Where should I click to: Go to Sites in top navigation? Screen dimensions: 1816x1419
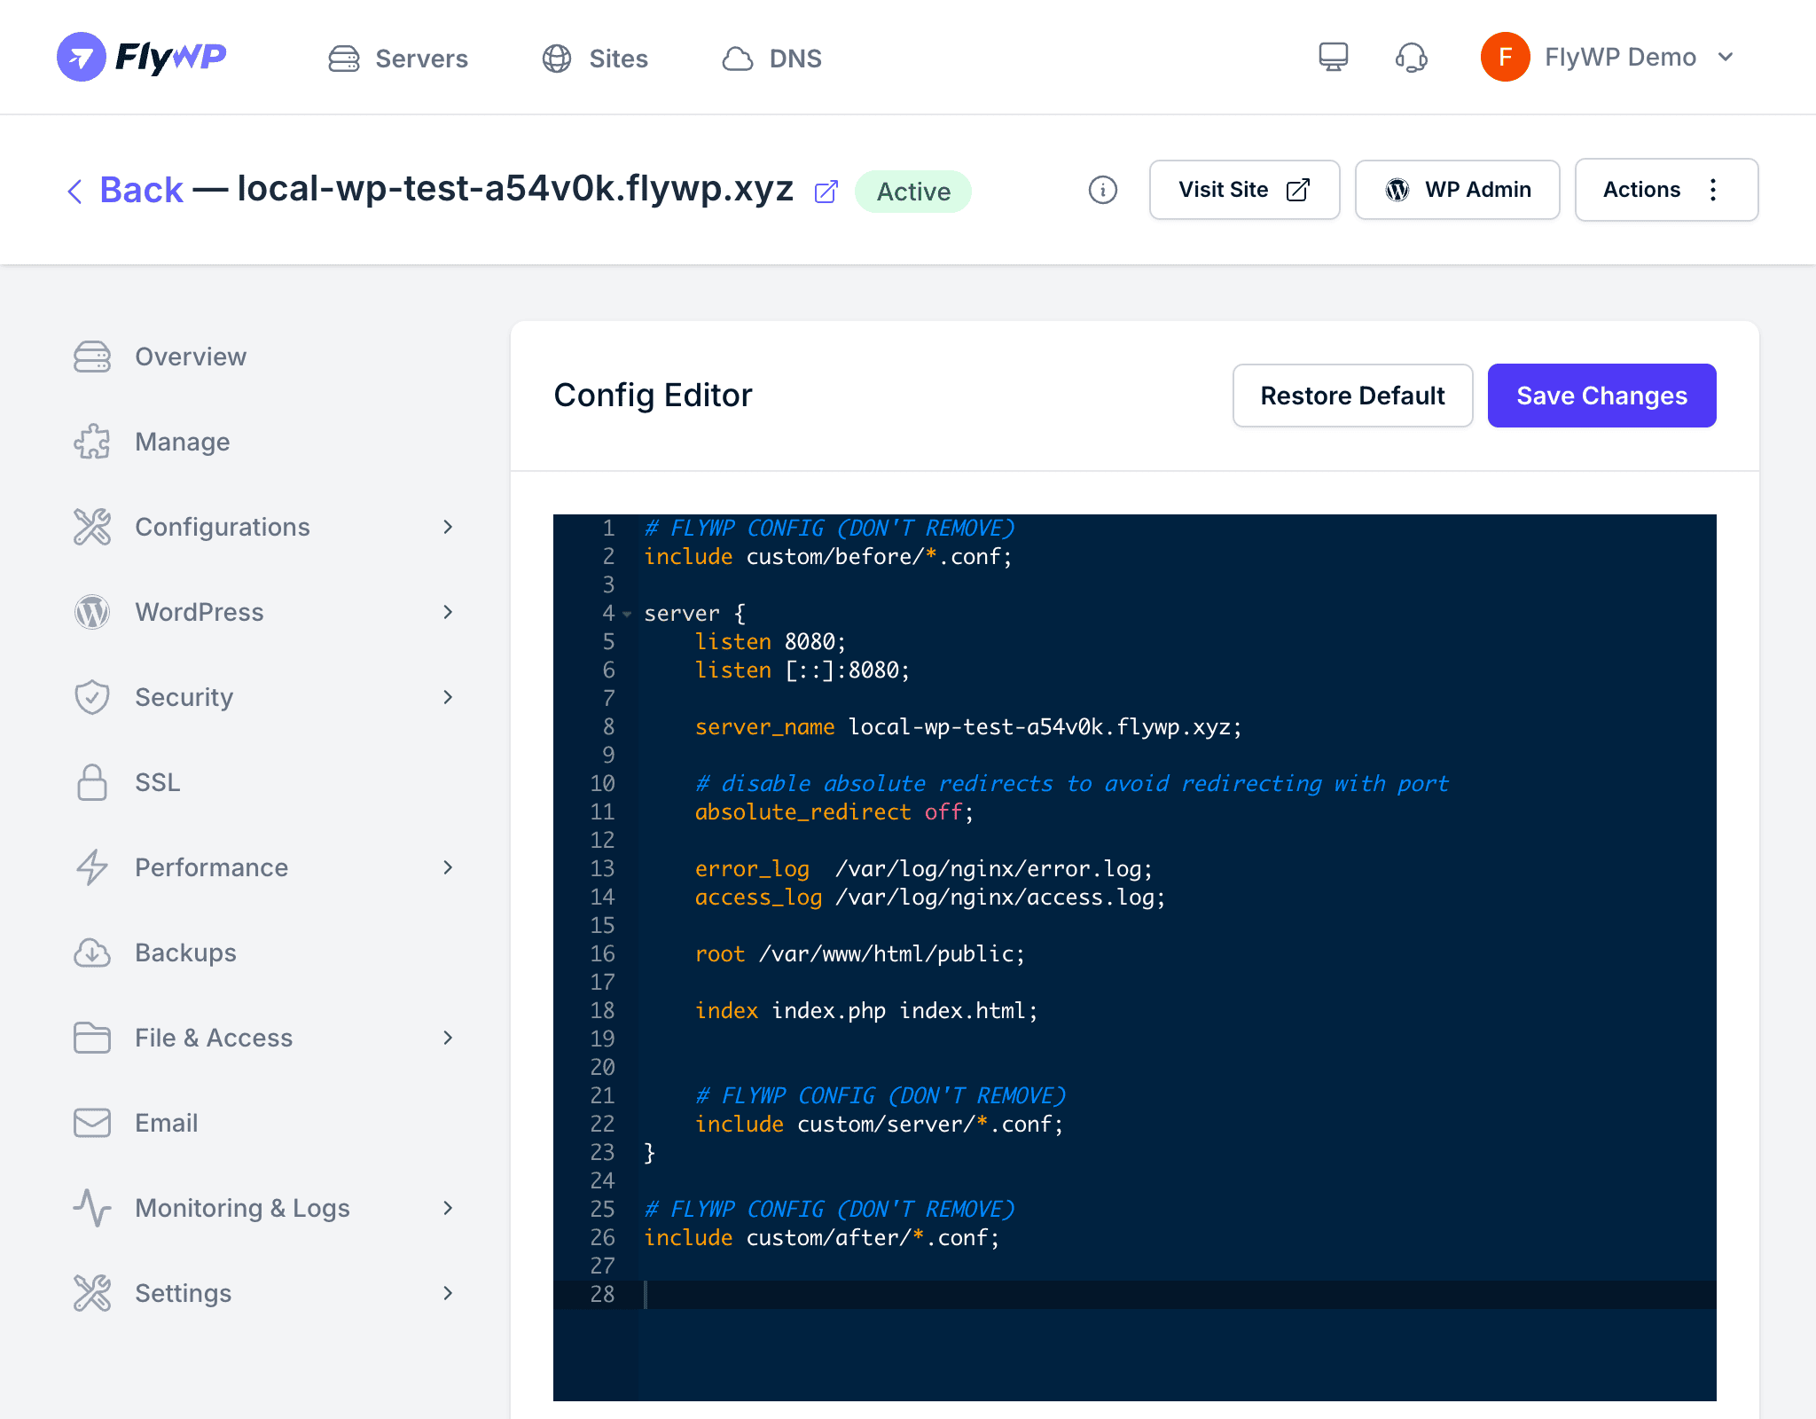pos(595,59)
